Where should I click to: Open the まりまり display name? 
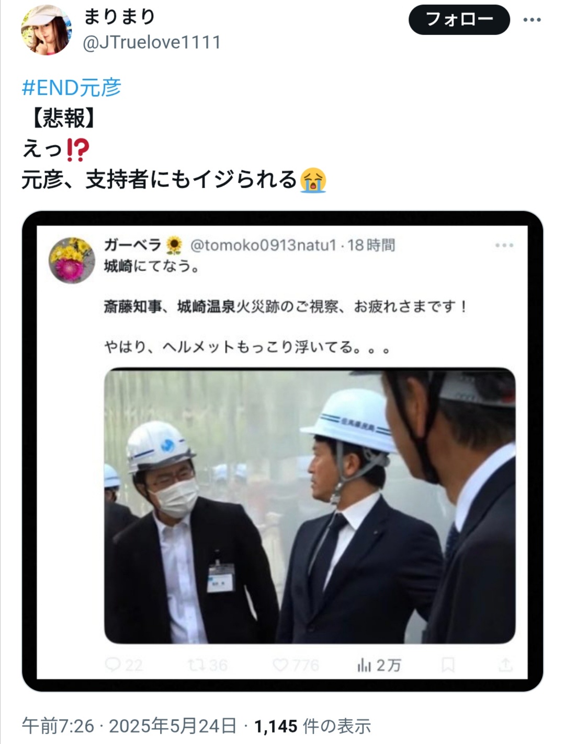tap(120, 17)
